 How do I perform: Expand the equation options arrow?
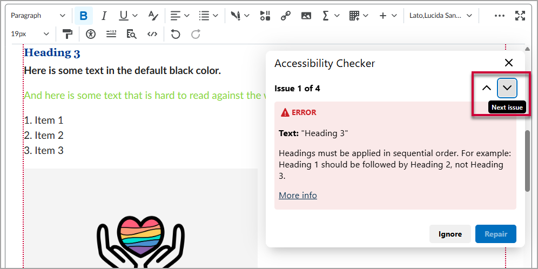click(x=337, y=16)
